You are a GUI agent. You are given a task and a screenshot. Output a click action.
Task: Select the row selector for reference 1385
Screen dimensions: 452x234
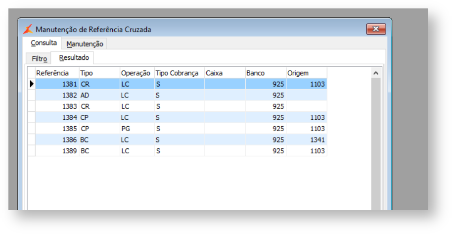click(x=32, y=129)
